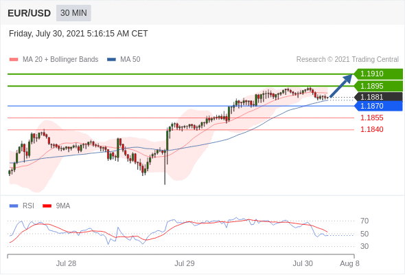Select the MA 20 + Bollinger Bands legend label
The height and width of the screenshot is (275, 405).
[60, 60]
